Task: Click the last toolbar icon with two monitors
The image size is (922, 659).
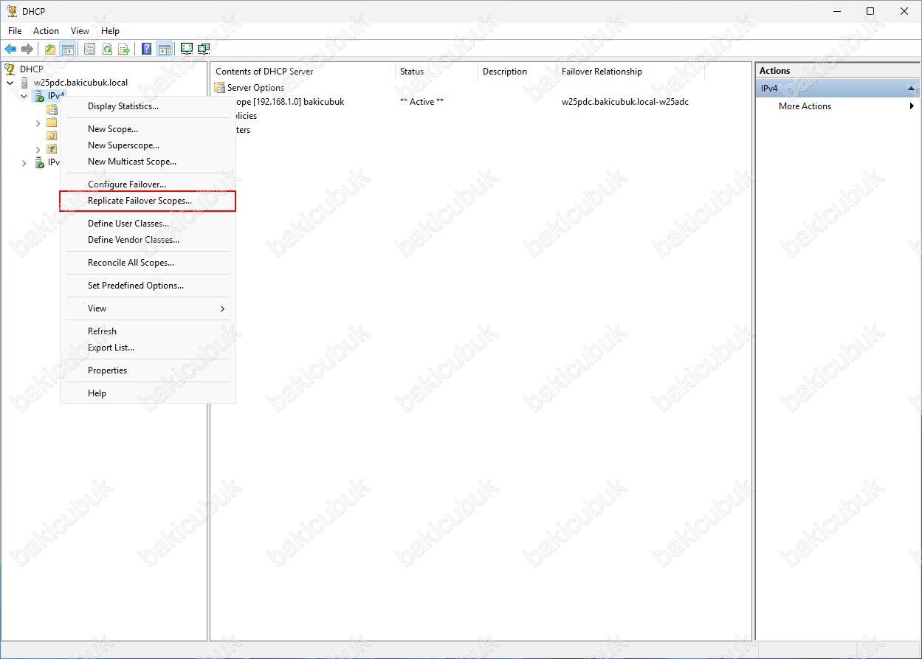Action: (x=204, y=49)
